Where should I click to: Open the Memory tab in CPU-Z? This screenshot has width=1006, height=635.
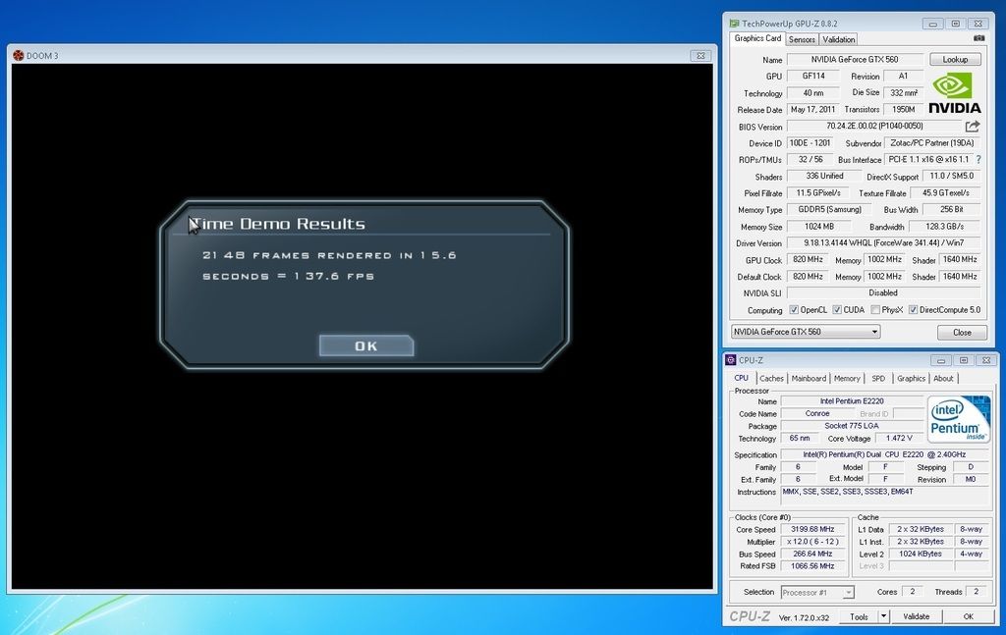click(847, 379)
